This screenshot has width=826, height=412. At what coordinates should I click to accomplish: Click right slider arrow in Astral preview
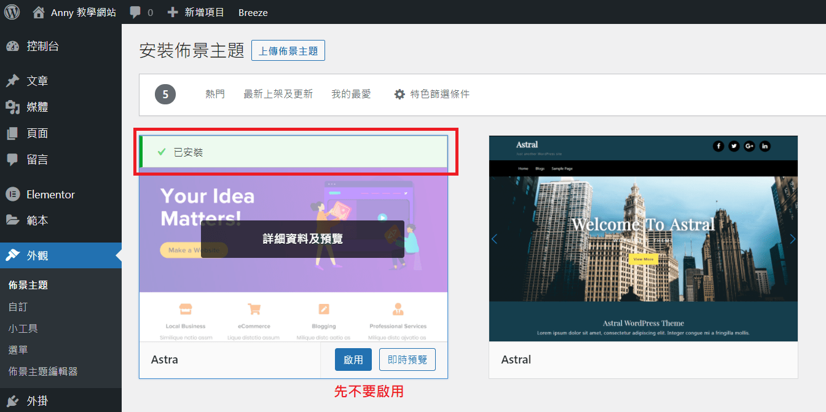coord(792,239)
